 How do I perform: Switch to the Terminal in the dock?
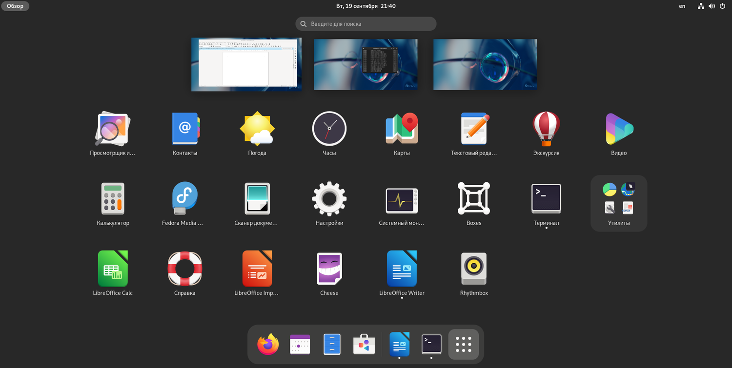(x=431, y=345)
